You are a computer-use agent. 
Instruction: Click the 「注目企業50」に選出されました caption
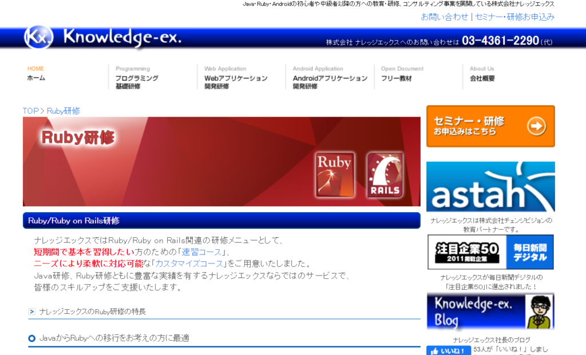click(491, 287)
